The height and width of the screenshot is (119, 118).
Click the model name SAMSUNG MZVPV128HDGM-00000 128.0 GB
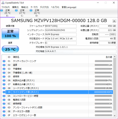59,21
